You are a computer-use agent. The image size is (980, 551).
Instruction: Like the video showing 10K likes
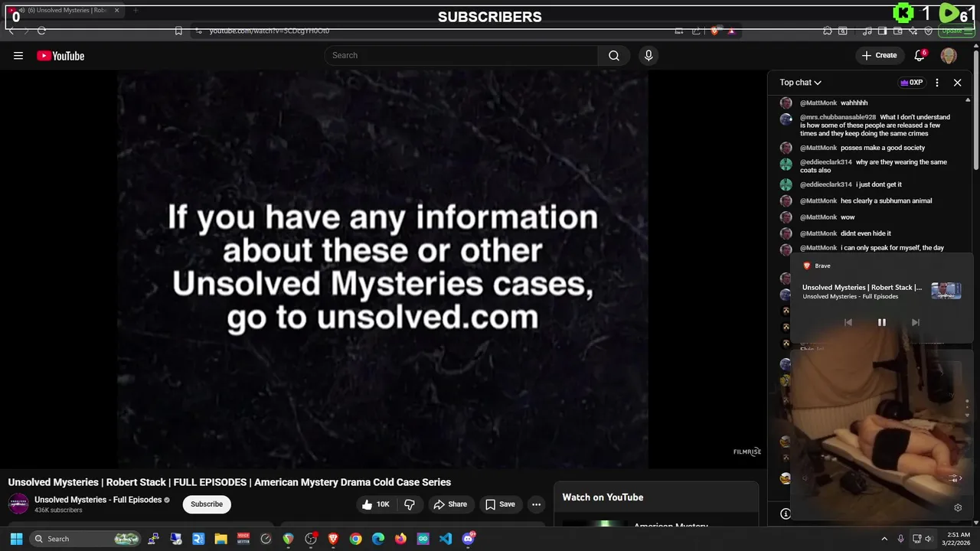pos(376,504)
